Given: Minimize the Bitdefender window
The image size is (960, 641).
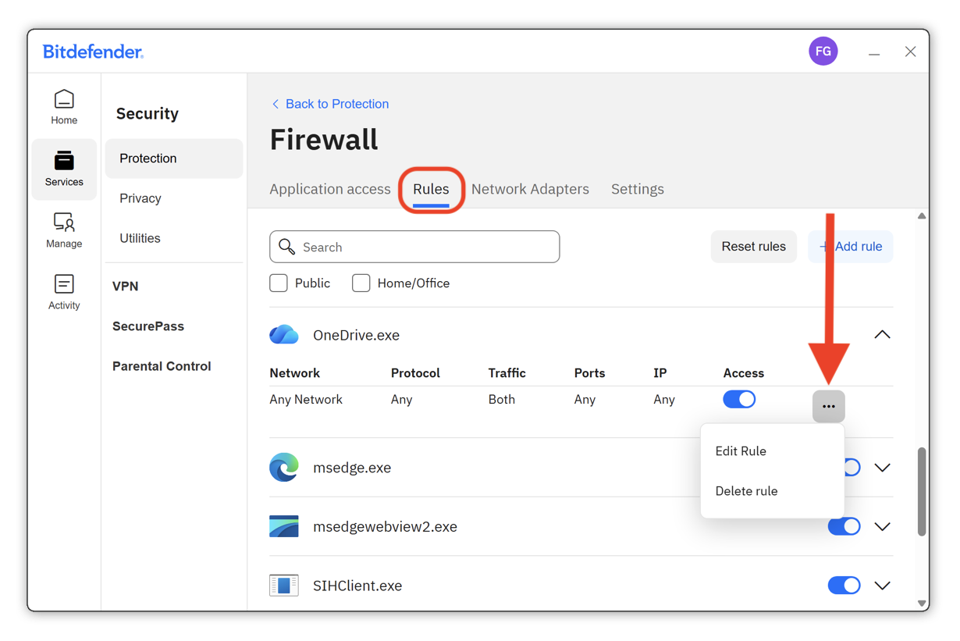Looking at the screenshot, I should click(874, 52).
